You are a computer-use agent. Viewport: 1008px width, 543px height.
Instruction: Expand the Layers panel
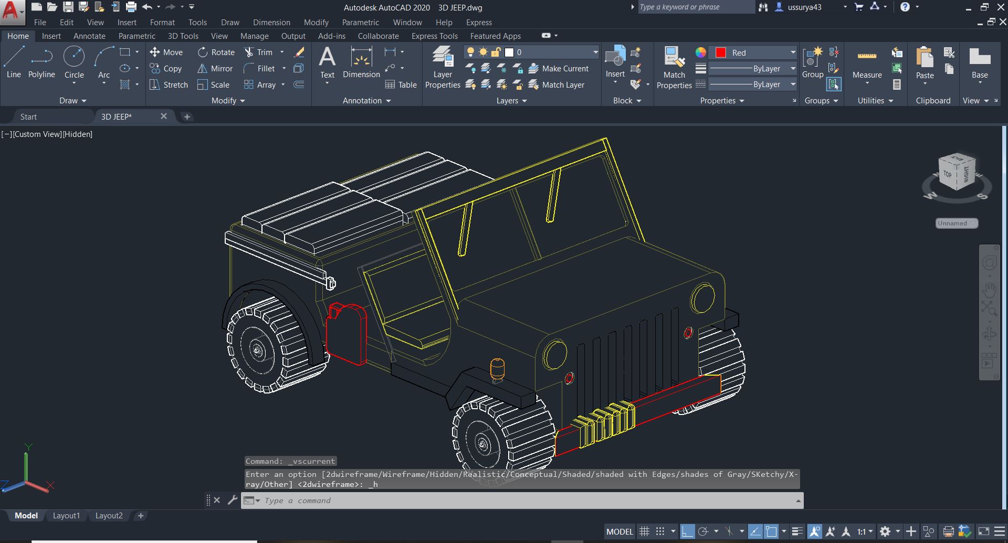pos(512,100)
